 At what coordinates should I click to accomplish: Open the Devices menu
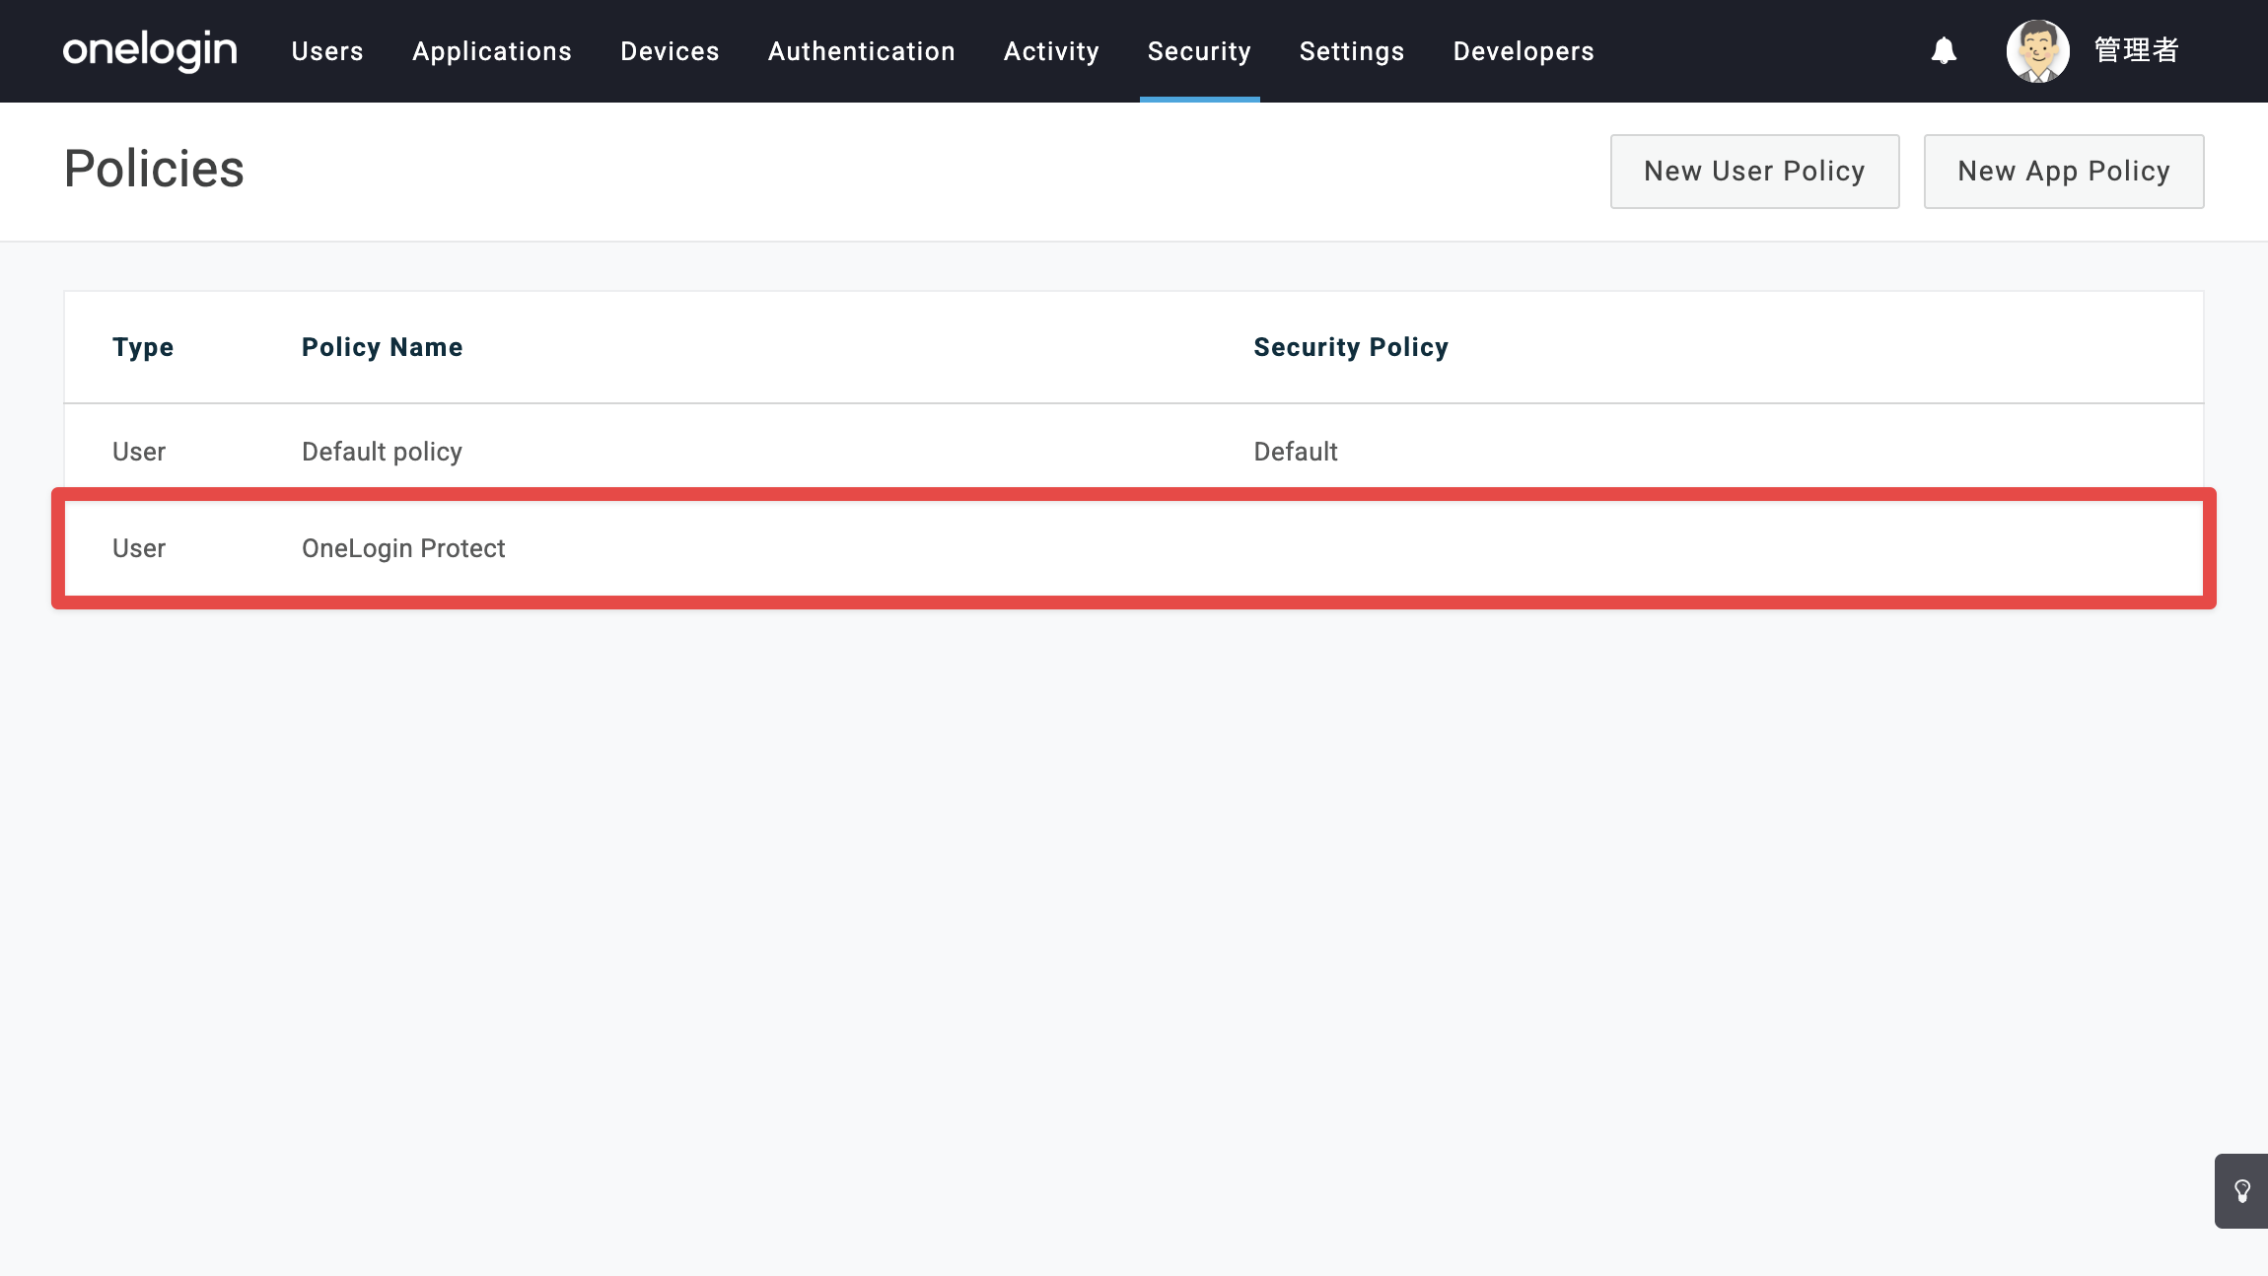670,51
